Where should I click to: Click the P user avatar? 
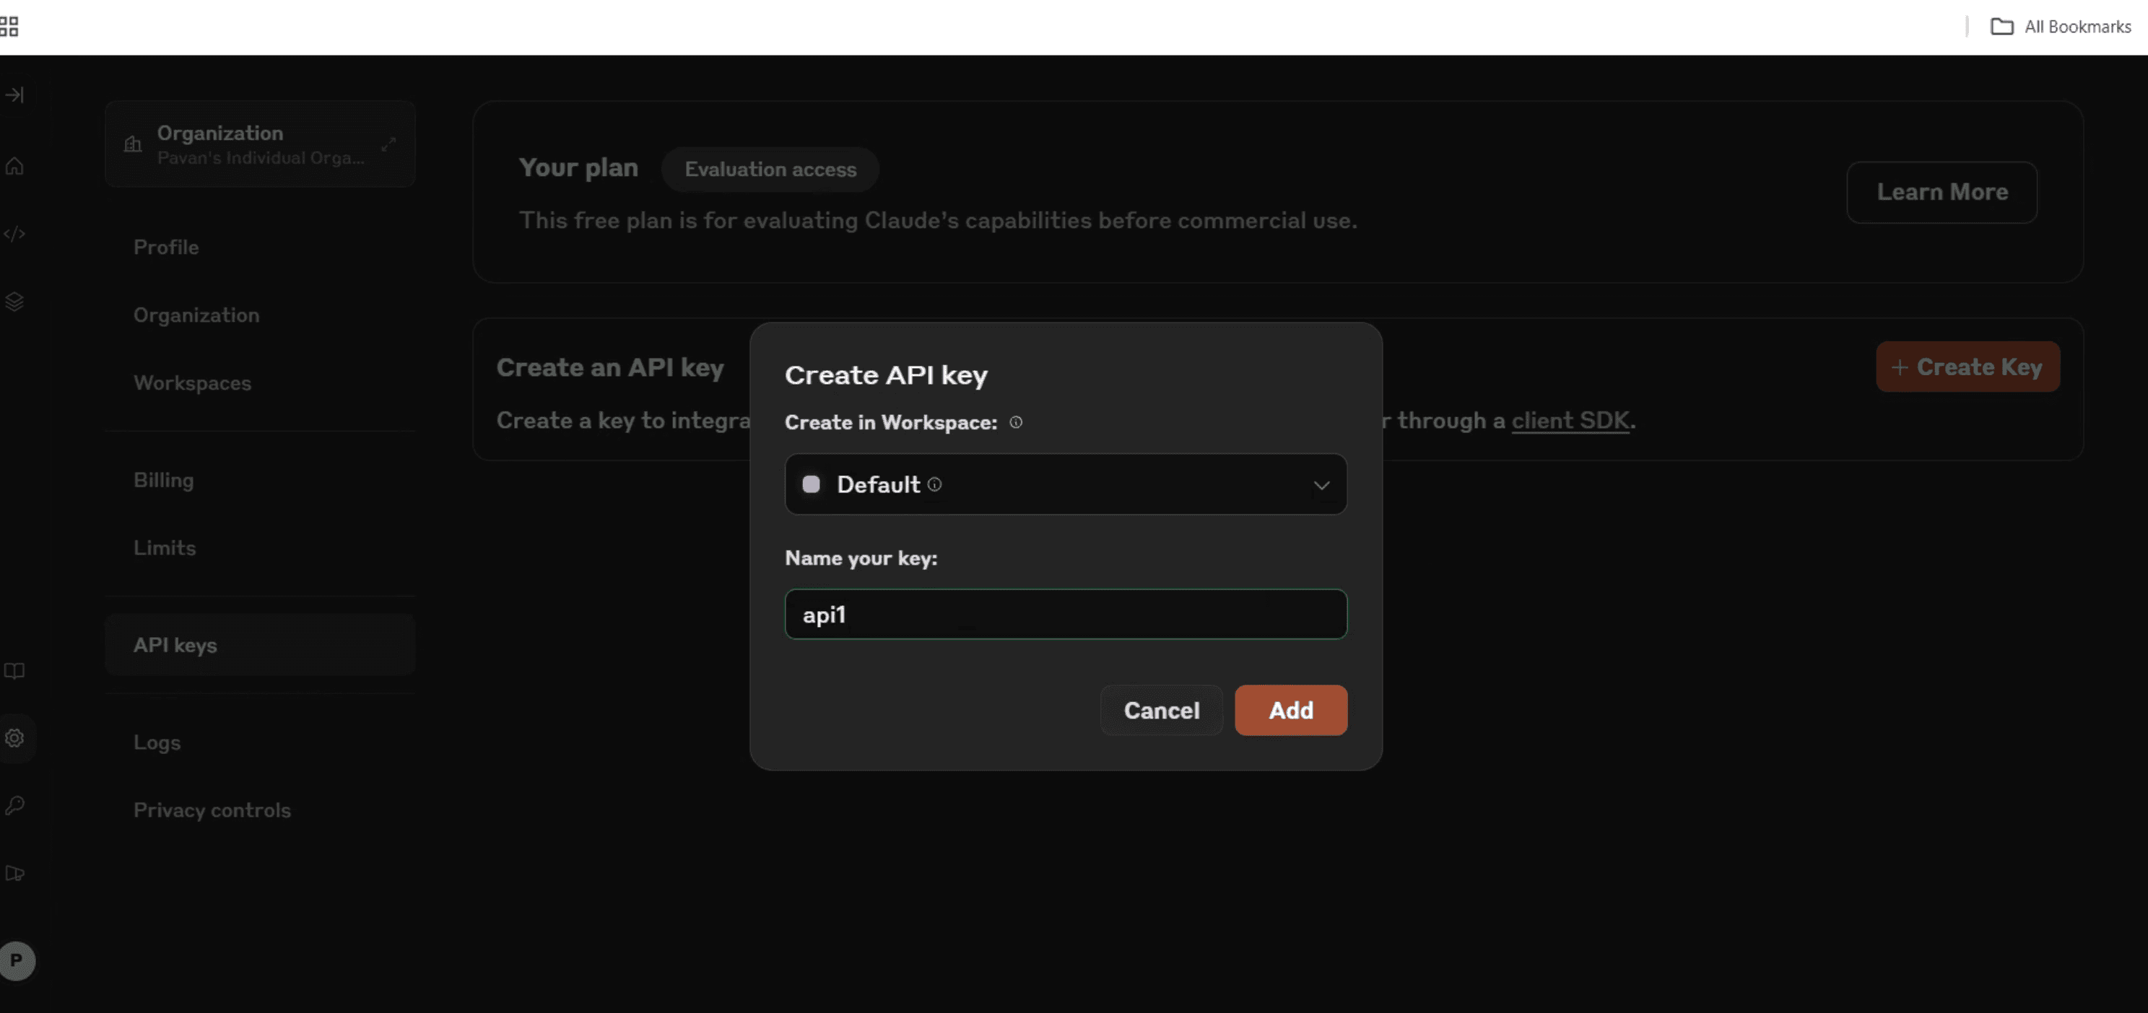pyautogui.click(x=17, y=960)
